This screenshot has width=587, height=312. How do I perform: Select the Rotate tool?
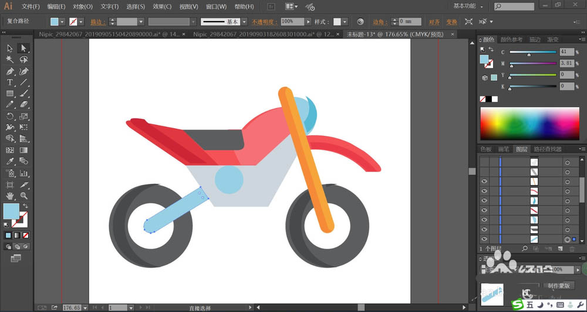pos(10,116)
